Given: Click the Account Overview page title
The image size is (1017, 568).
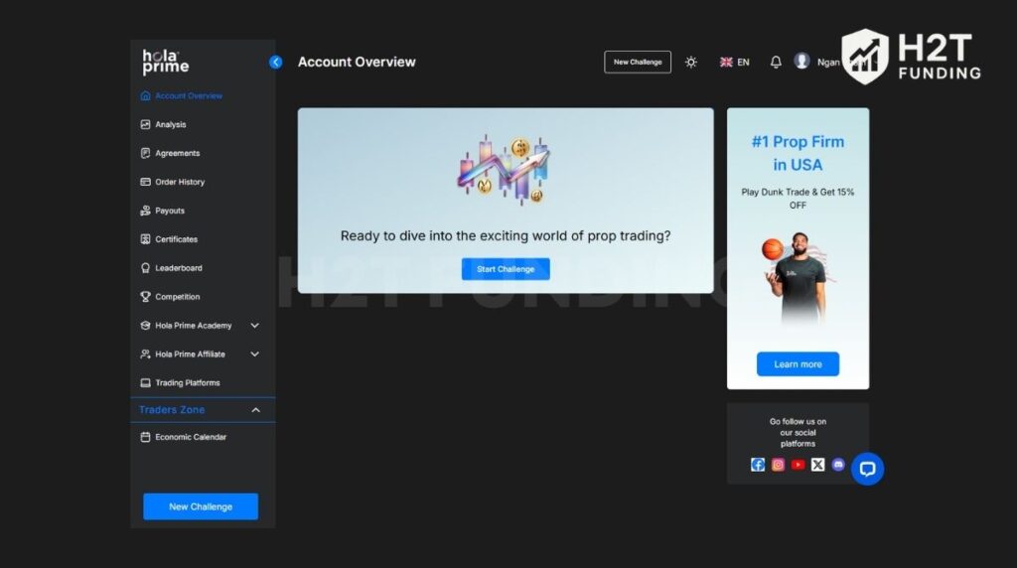Looking at the screenshot, I should click(357, 63).
